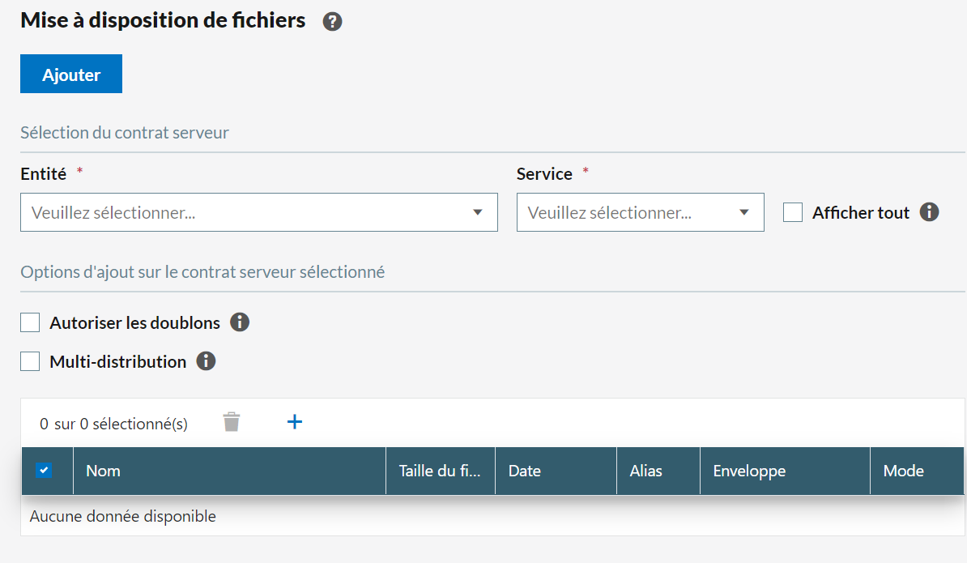This screenshot has width=967, height=563.
Task: Check the Autoriser les doublons option
Action: point(30,322)
